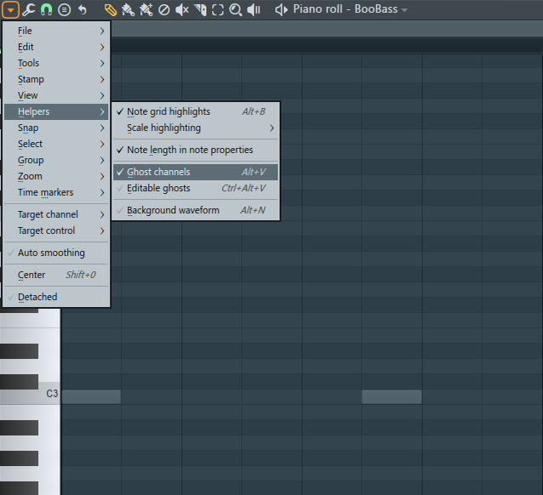Expand the Snap submenu
543x495 pixels.
click(x=56, y=128)
